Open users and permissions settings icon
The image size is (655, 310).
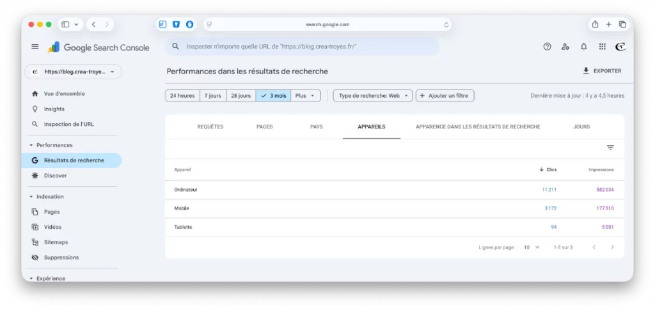(565, 47)
